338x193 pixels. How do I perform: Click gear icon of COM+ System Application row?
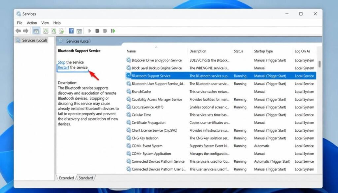[x=129, y=154]
